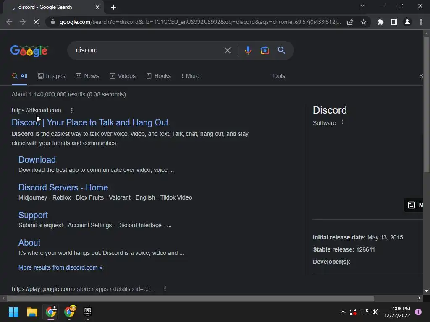Open the Chrome three-dot menu
430x322 pixels.
[421, 22]
